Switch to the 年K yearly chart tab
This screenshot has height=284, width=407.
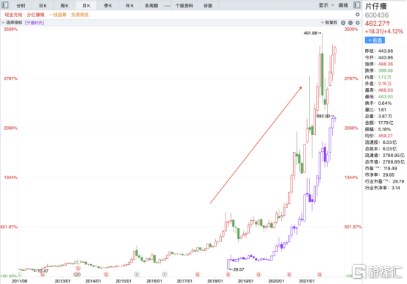point(129,5)
